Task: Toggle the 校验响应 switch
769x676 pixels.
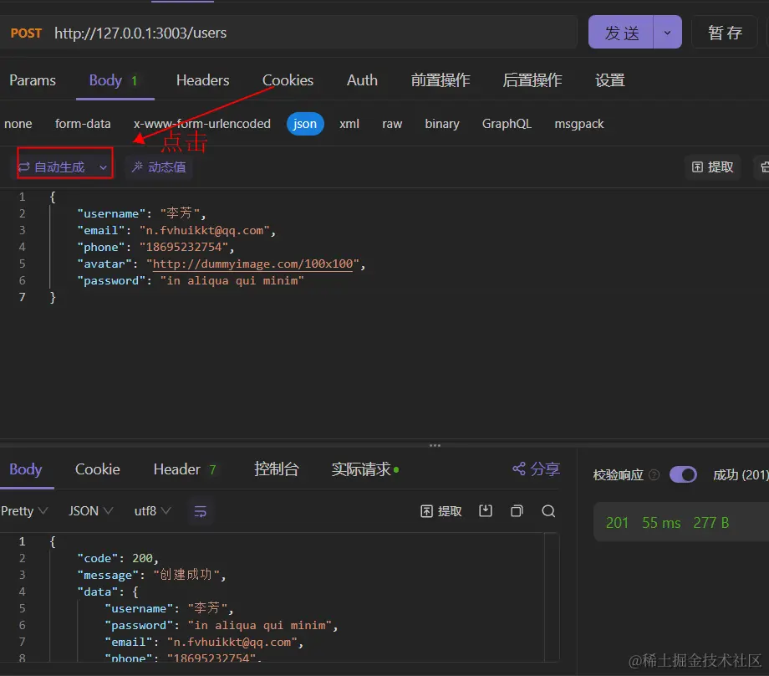Action: point(683,474)
